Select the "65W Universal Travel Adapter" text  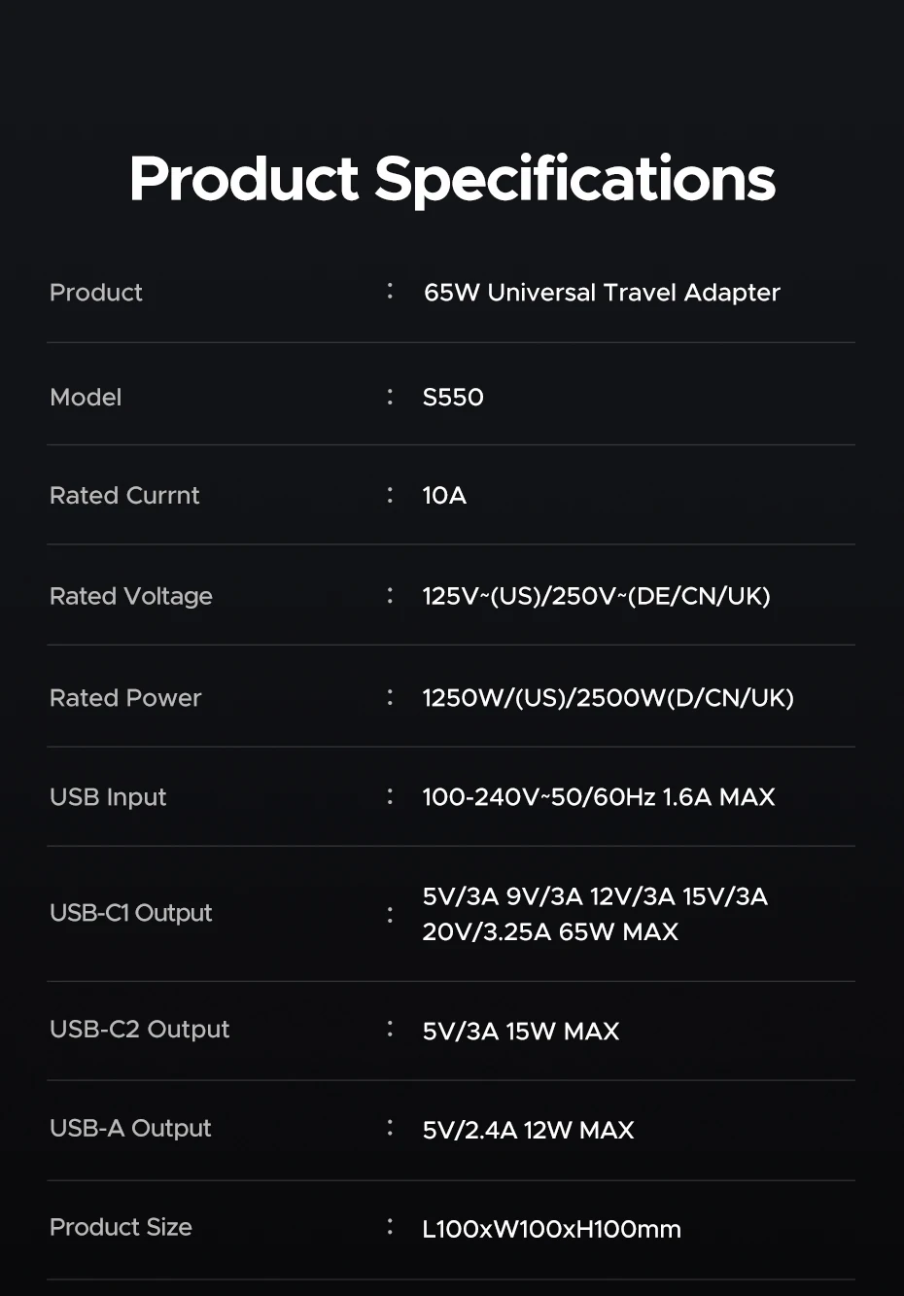[602, 293]
